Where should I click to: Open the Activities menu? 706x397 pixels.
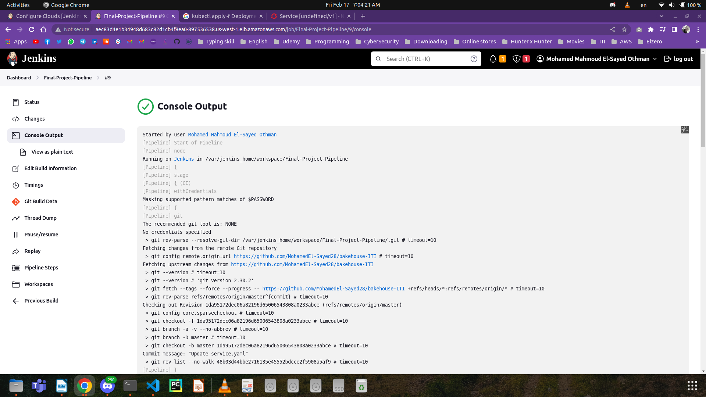(x=18, y=5)
